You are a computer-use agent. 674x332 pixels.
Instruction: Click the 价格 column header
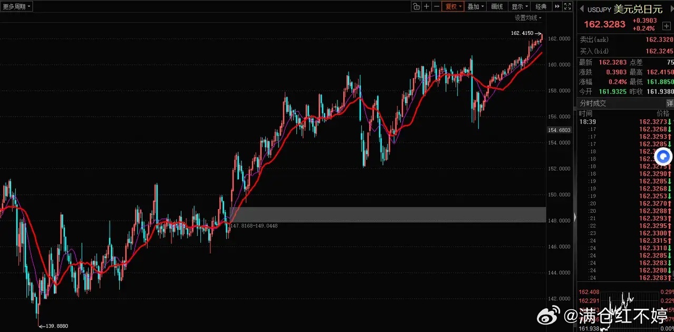click(x=662, y=113)
